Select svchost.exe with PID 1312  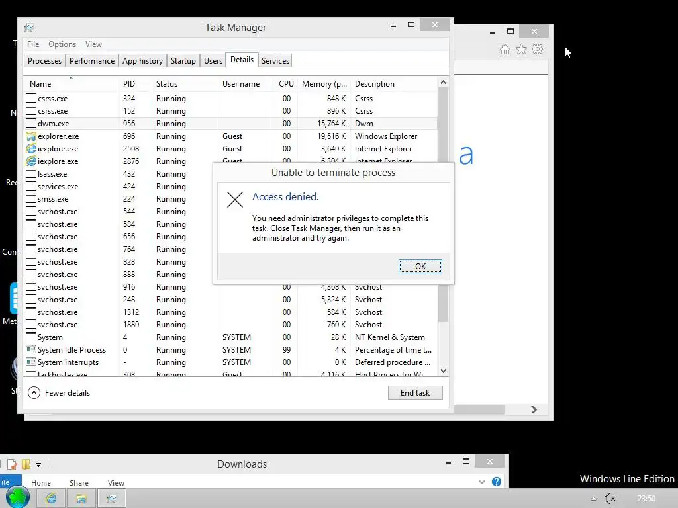click(x=230, y=312)
